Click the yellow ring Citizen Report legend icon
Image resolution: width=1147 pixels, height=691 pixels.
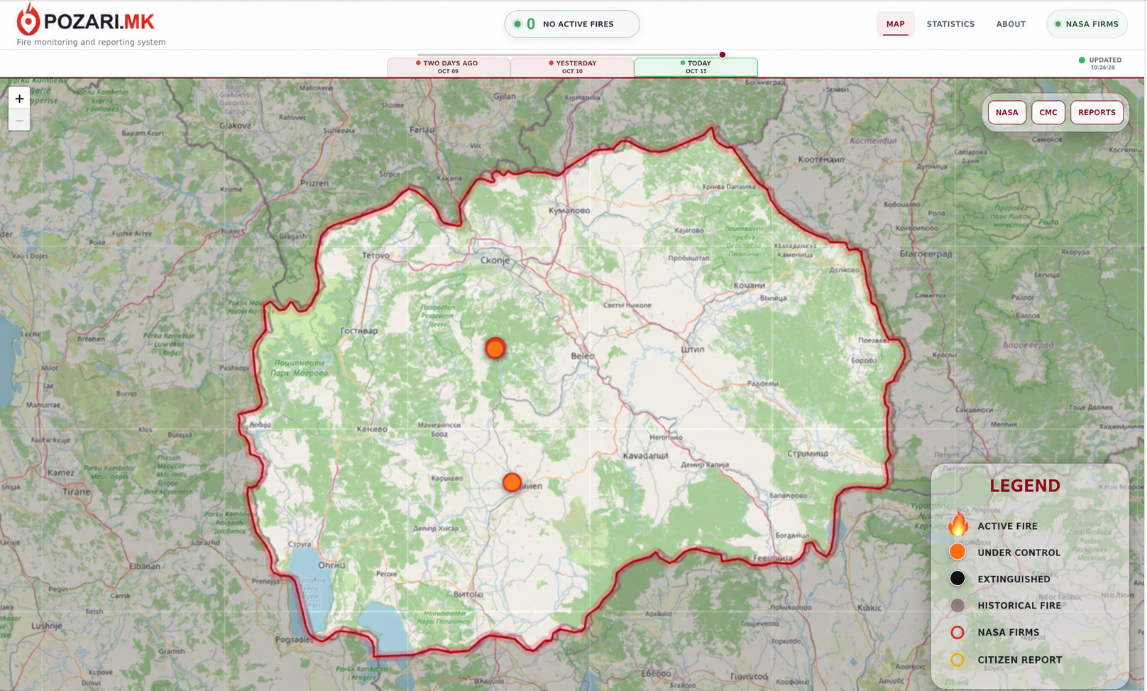pyautogui.click(x=957, y=660)
